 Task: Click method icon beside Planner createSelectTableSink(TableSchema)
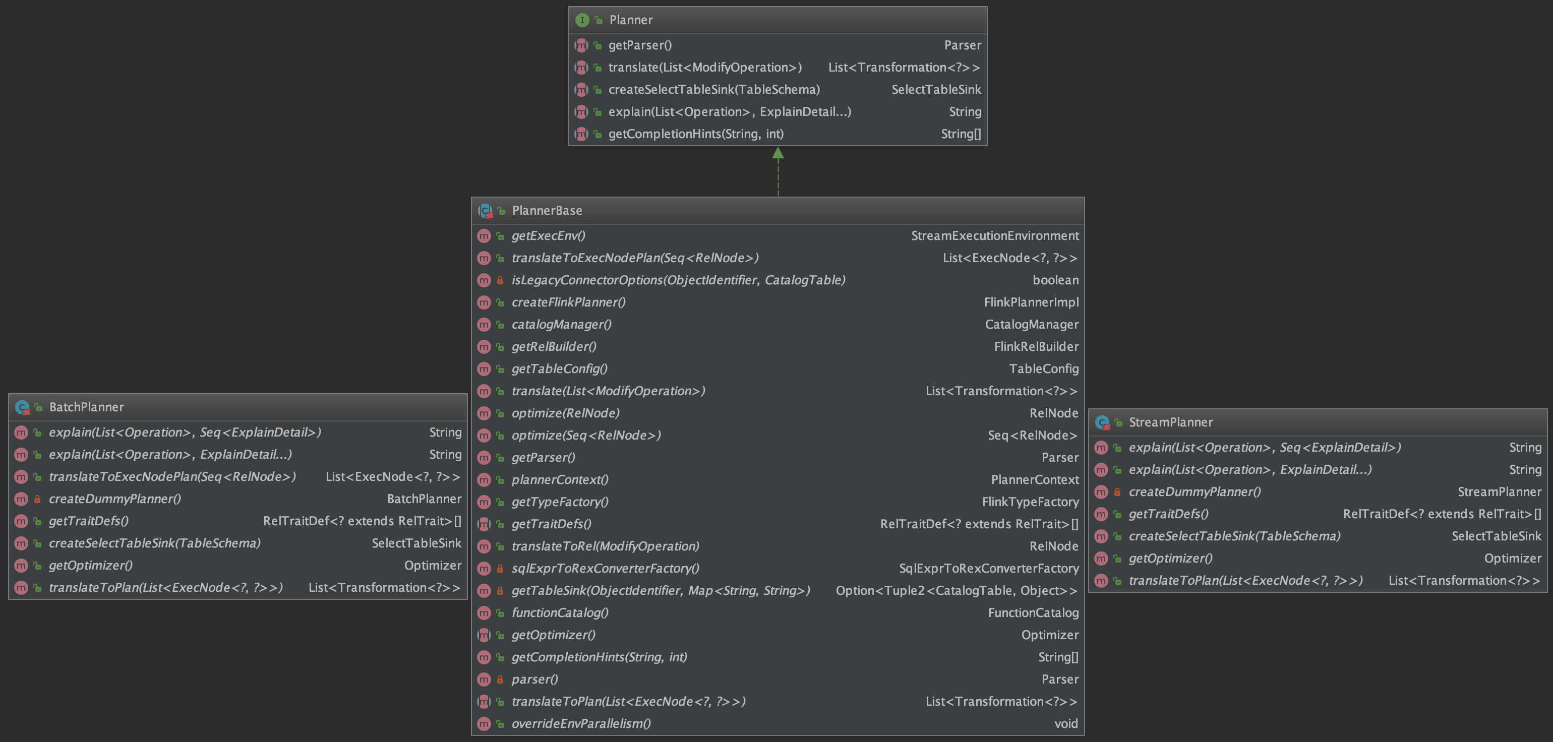pos(581,90)
